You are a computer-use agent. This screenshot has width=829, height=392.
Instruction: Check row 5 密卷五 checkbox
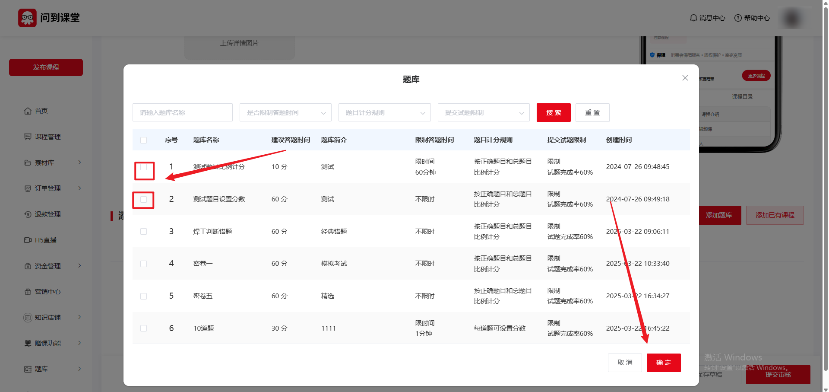tap(144, 296)
